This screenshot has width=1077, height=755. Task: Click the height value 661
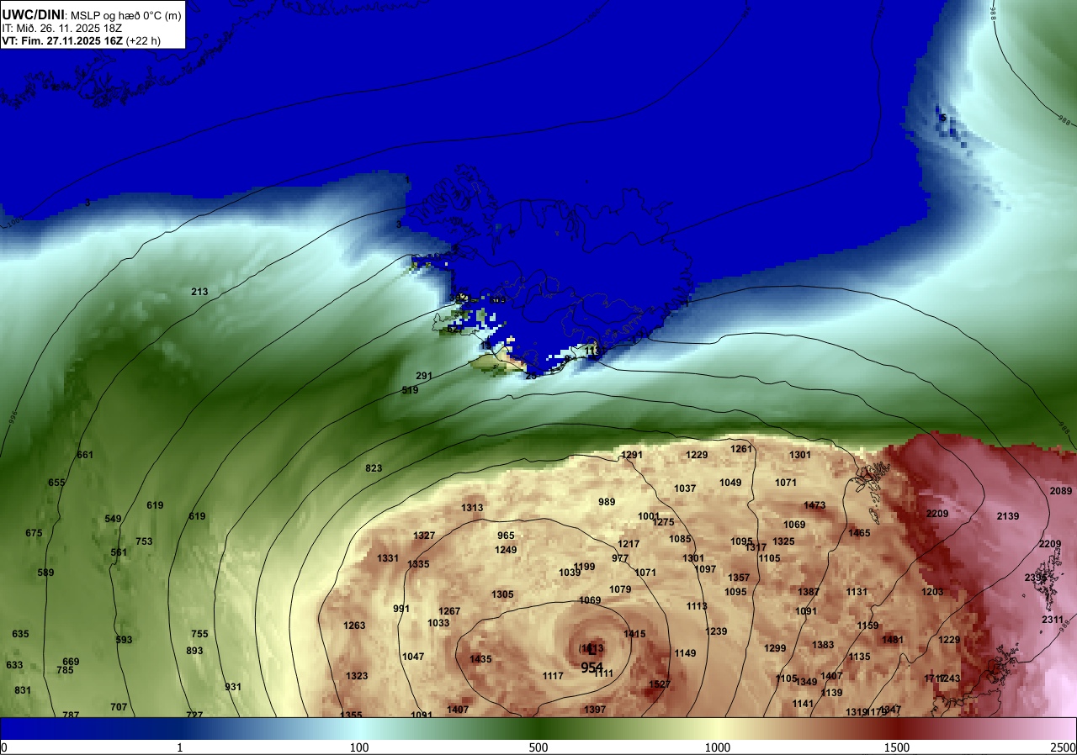85,455
